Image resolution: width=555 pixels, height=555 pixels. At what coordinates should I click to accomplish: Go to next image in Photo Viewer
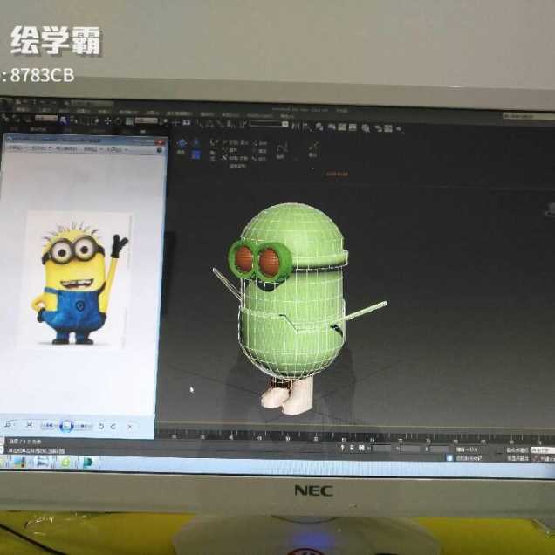[x=83, y=426]
